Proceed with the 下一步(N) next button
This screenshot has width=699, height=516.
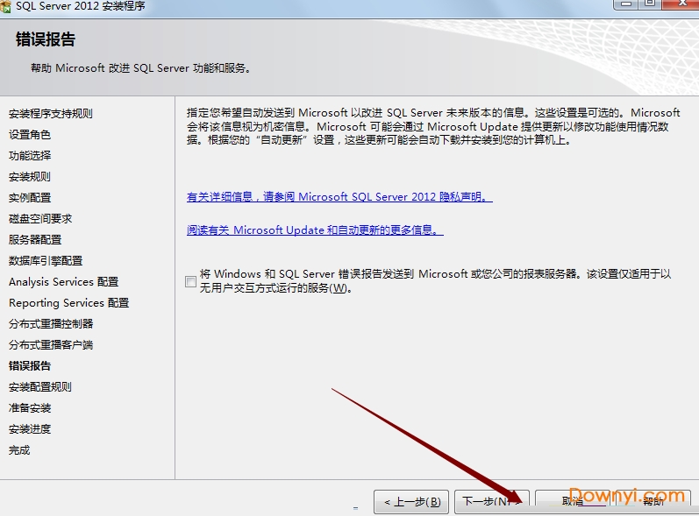[491, 502]
